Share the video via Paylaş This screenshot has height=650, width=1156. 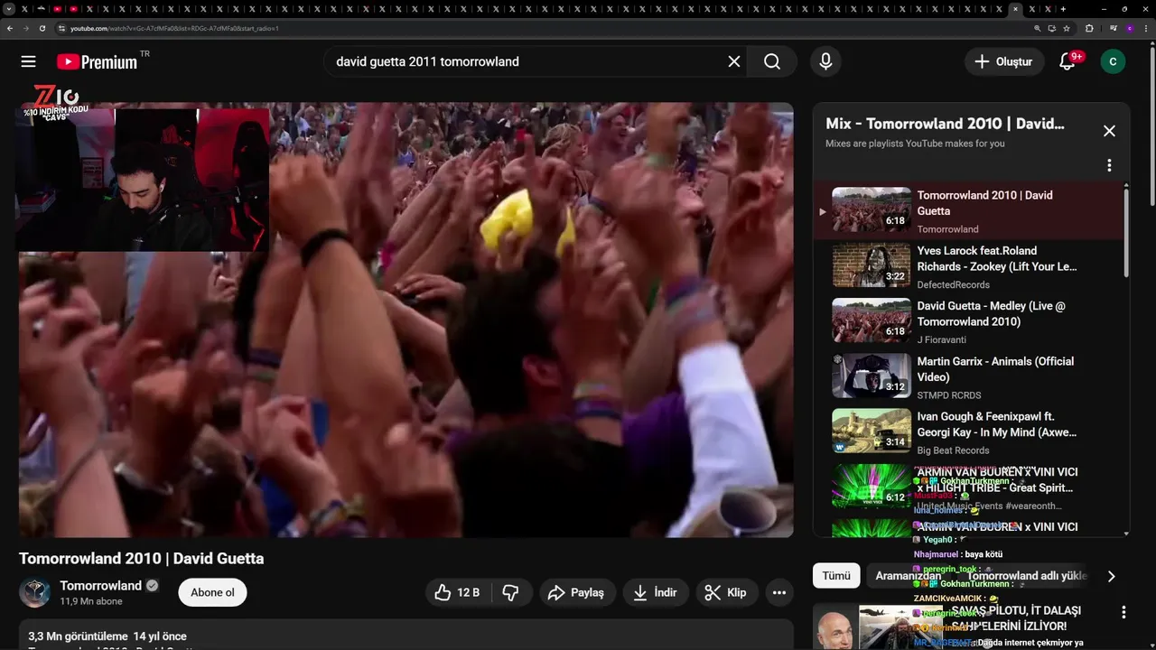[577, 592]
